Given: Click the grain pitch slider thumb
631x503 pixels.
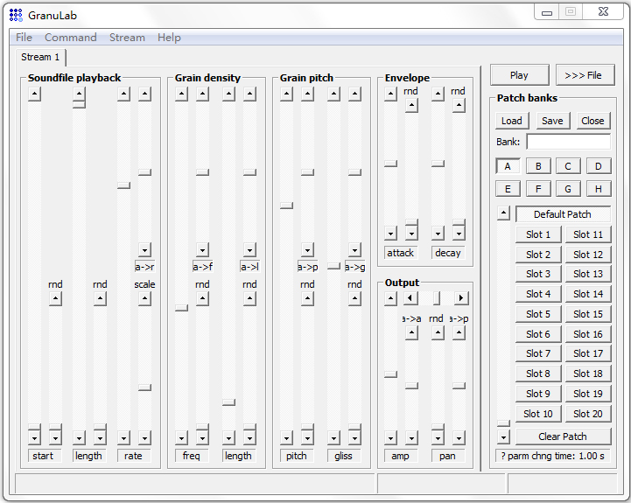Looking at the screenshot, I should (x=286, y=206).
